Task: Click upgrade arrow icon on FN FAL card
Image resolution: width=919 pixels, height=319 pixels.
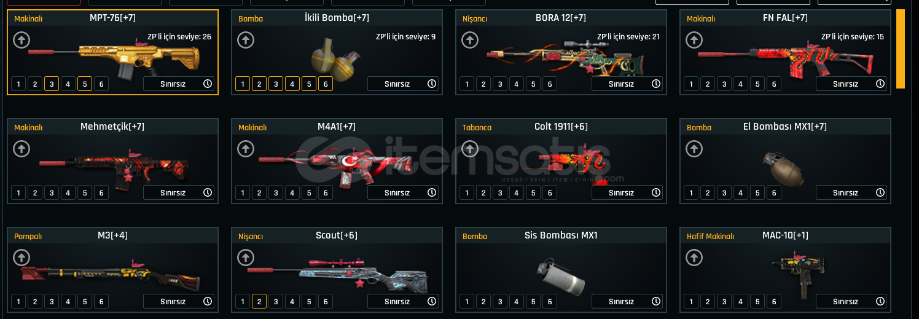Action: [x=694, y=41]
